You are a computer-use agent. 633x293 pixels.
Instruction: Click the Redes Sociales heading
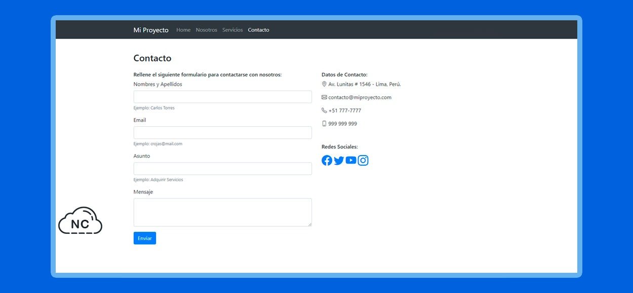[x=340, y=147]
